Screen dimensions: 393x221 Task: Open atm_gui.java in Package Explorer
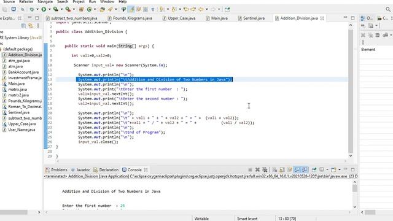19,61
